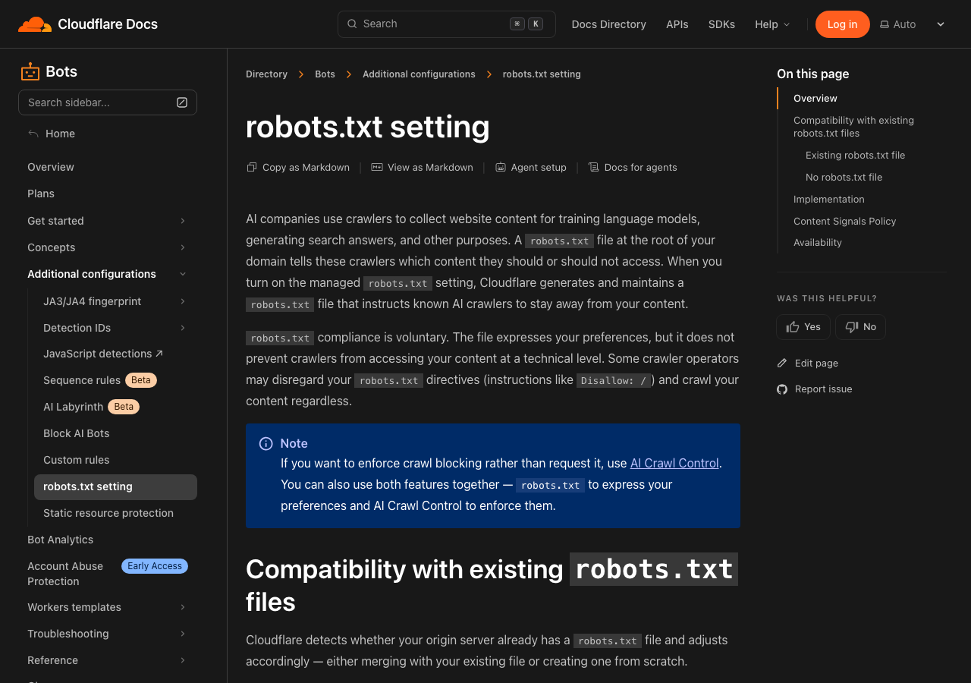Expand the header chevron next to Auto

[x=941, y=24]
